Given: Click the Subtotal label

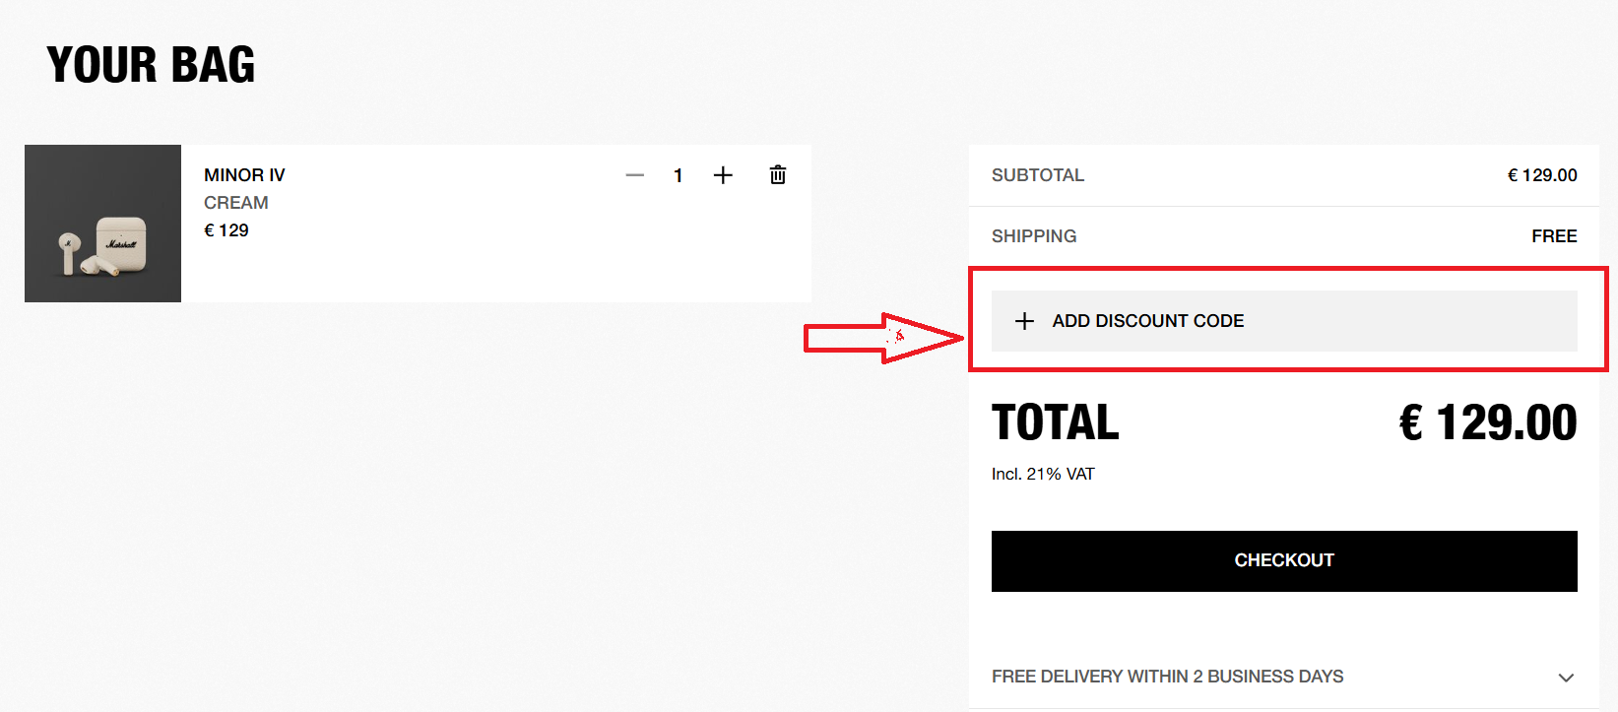Looking at the screenshot, I should [x=1038, y=175].
